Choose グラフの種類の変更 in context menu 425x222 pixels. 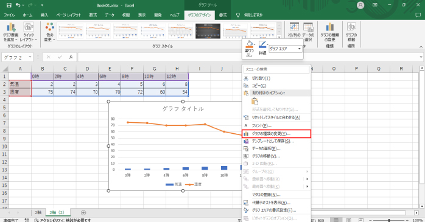tap(276, 134)
